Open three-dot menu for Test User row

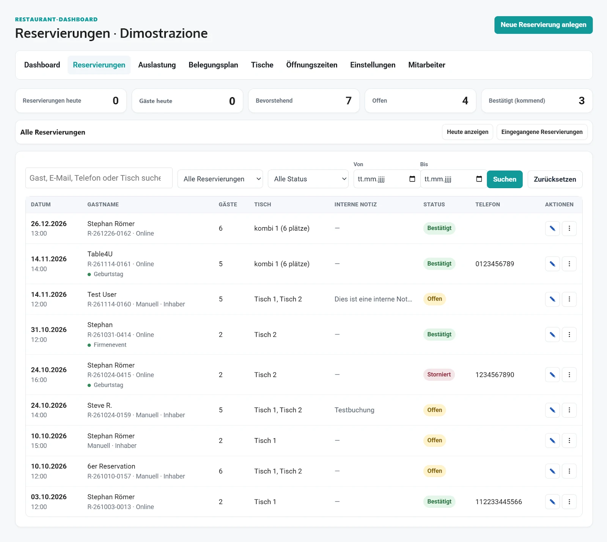tap(569, 299)
